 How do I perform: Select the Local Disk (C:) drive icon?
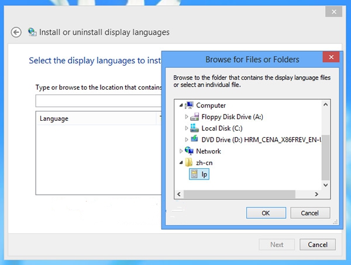coord(194,128)
